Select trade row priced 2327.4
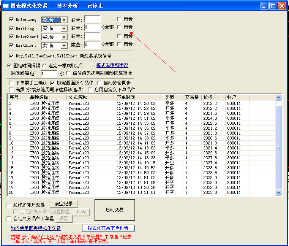Screen dimensions: 289x246 point(142,163)
